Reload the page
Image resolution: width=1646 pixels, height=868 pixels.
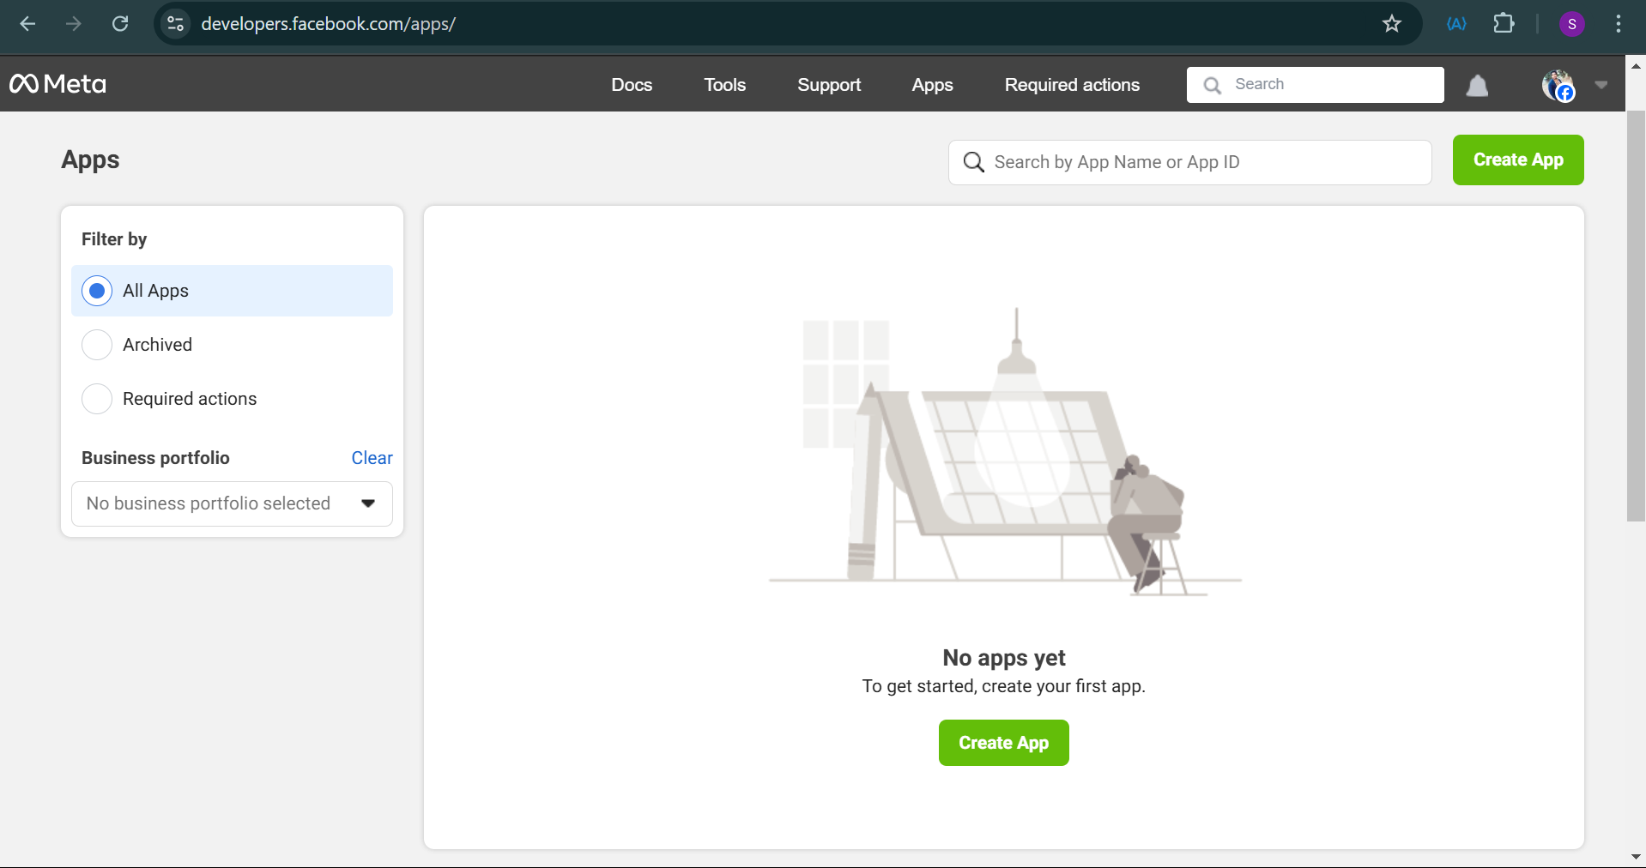click(x=120, y=23)
